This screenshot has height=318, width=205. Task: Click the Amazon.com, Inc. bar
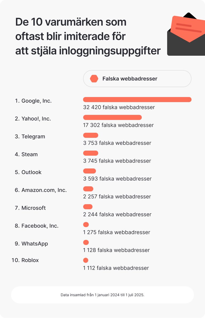click(88, 189)
